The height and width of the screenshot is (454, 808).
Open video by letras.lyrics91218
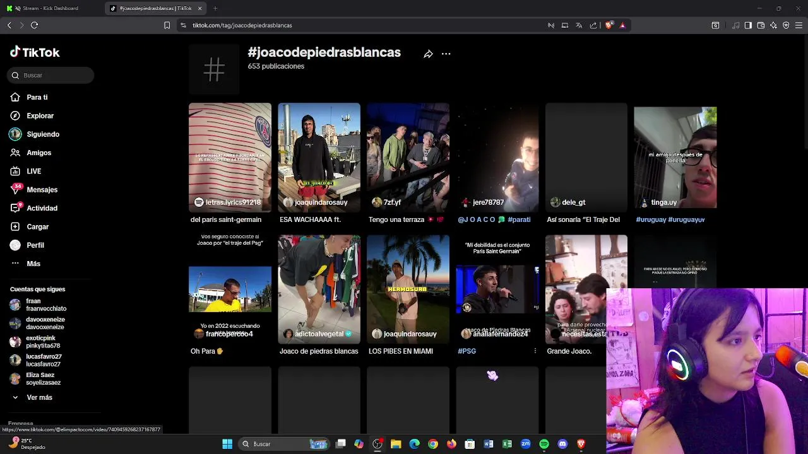point(230,158)
